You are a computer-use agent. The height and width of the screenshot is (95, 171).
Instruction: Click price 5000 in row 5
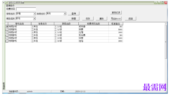[x=116, y=38]
